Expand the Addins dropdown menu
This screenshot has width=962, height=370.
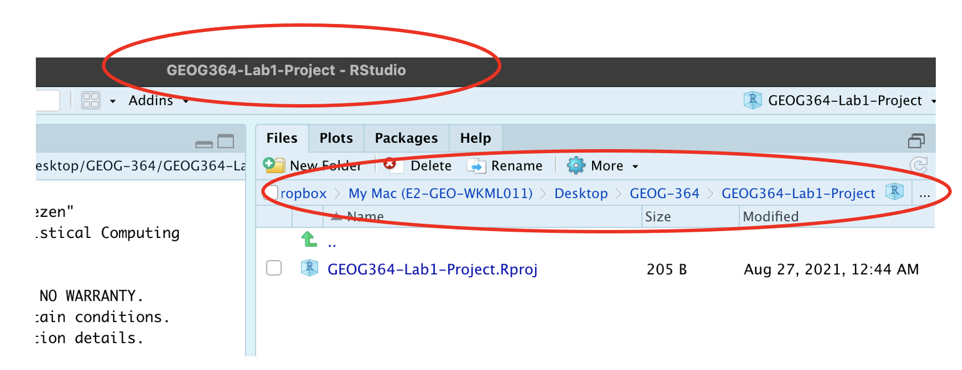[158, 101]
